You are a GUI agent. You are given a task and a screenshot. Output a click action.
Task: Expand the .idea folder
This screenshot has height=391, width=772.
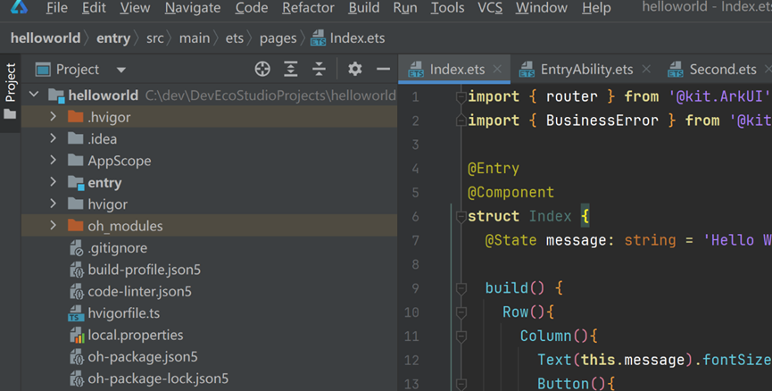(54, 138)
